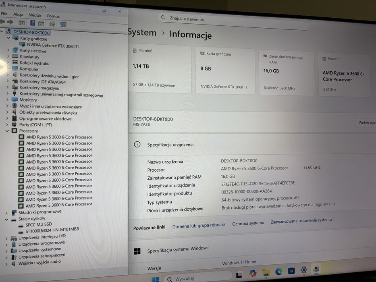The width and height of the screenshot is (376, 282).
Task: Expand the Kontrolery magazynu category
Action: pos(8,87)
